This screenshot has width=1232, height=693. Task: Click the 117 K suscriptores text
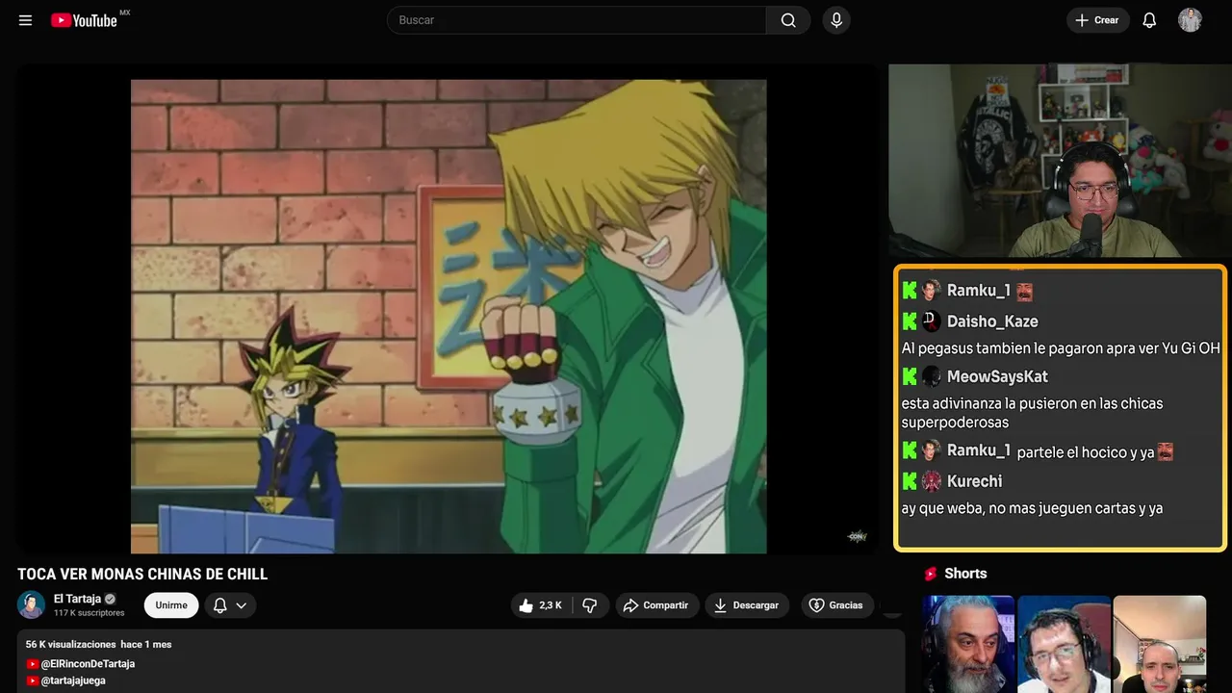tap(90, 613)
